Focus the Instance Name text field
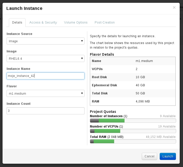This screenshot has height=167, width=183. 46,76
